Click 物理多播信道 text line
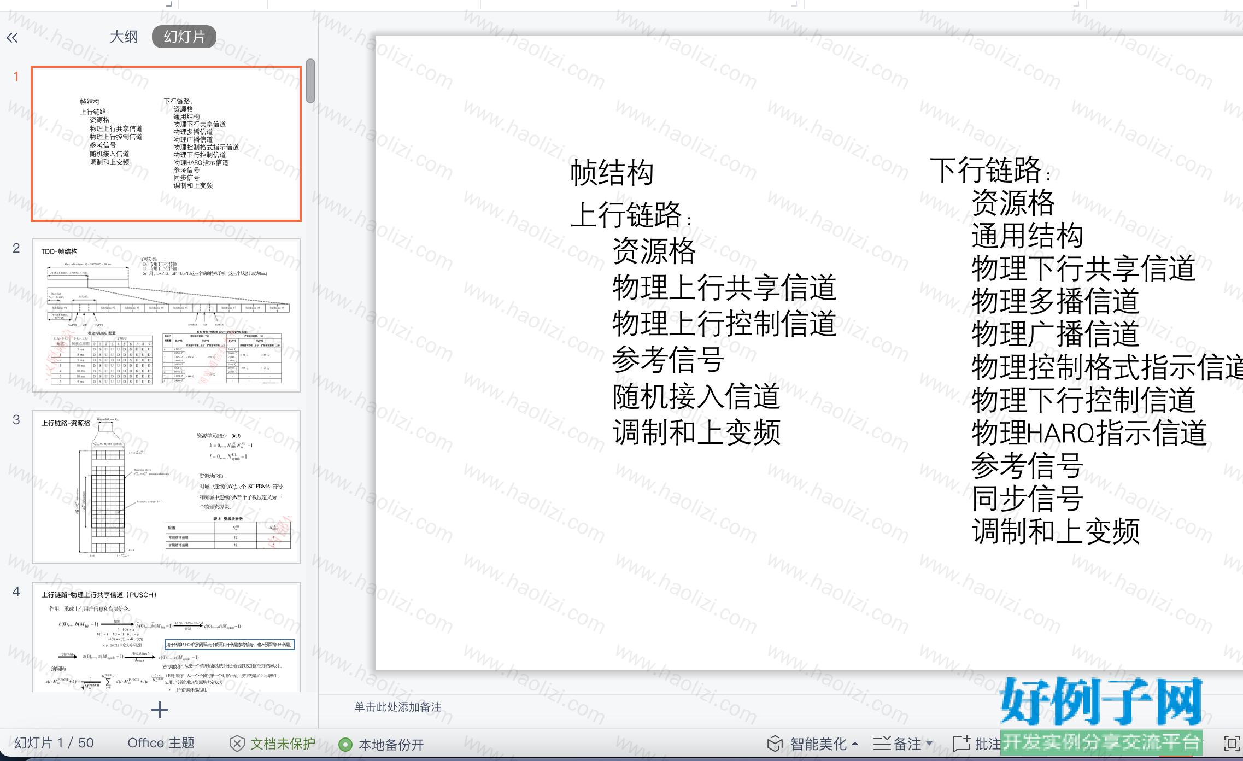The height and width of the screenshot is (761, 1243). (x=1055, y=301)
